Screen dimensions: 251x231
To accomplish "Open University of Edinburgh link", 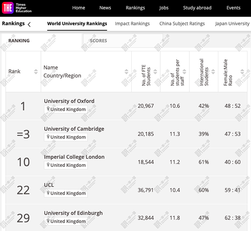I will point(73,213).
